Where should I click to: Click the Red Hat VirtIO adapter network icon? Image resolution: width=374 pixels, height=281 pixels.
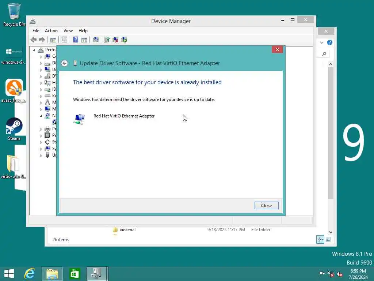coord(79,119)
